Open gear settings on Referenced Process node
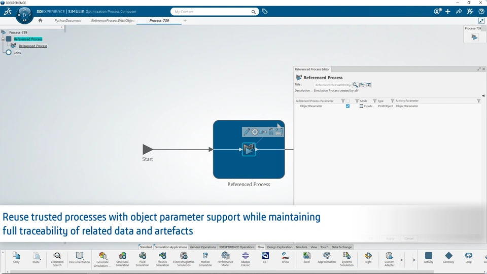Screen dimensions: 487x274 click(x=255, y=132)
